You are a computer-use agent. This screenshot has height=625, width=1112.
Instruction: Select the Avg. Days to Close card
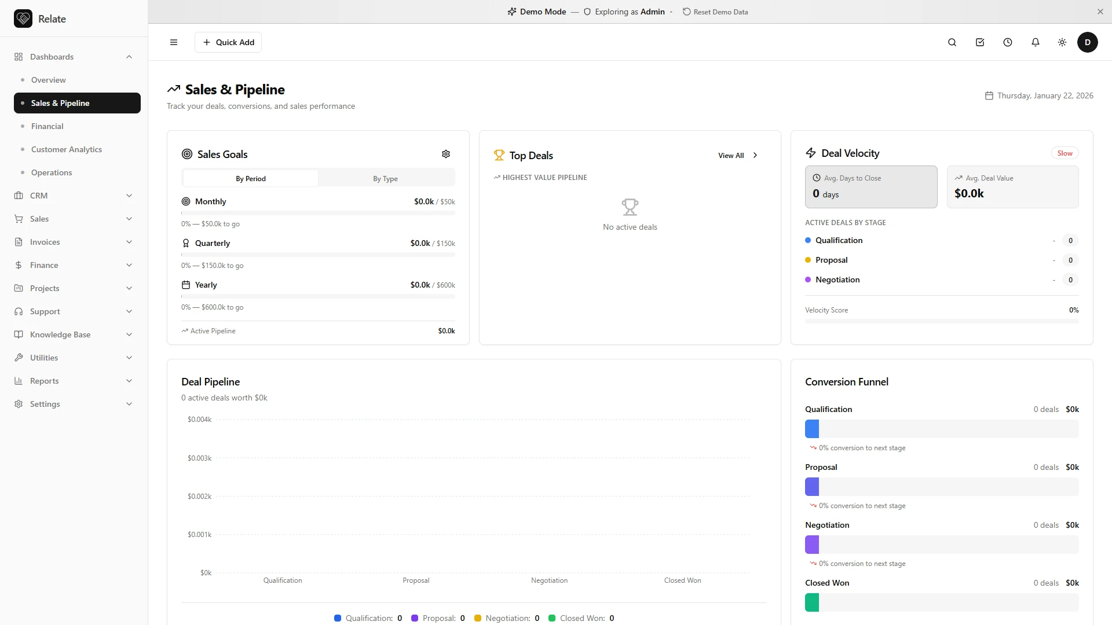(871, 187)
